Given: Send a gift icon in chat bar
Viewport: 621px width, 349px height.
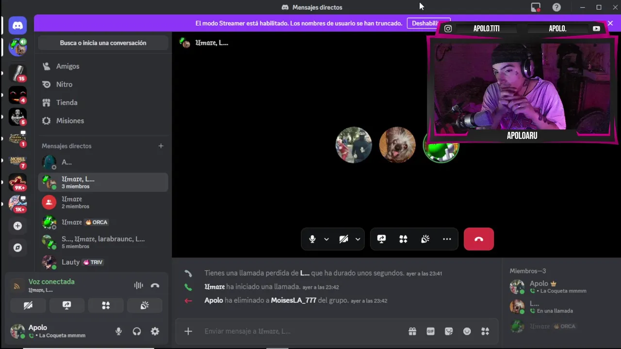Looking at the screenshot, I should 412,331.
